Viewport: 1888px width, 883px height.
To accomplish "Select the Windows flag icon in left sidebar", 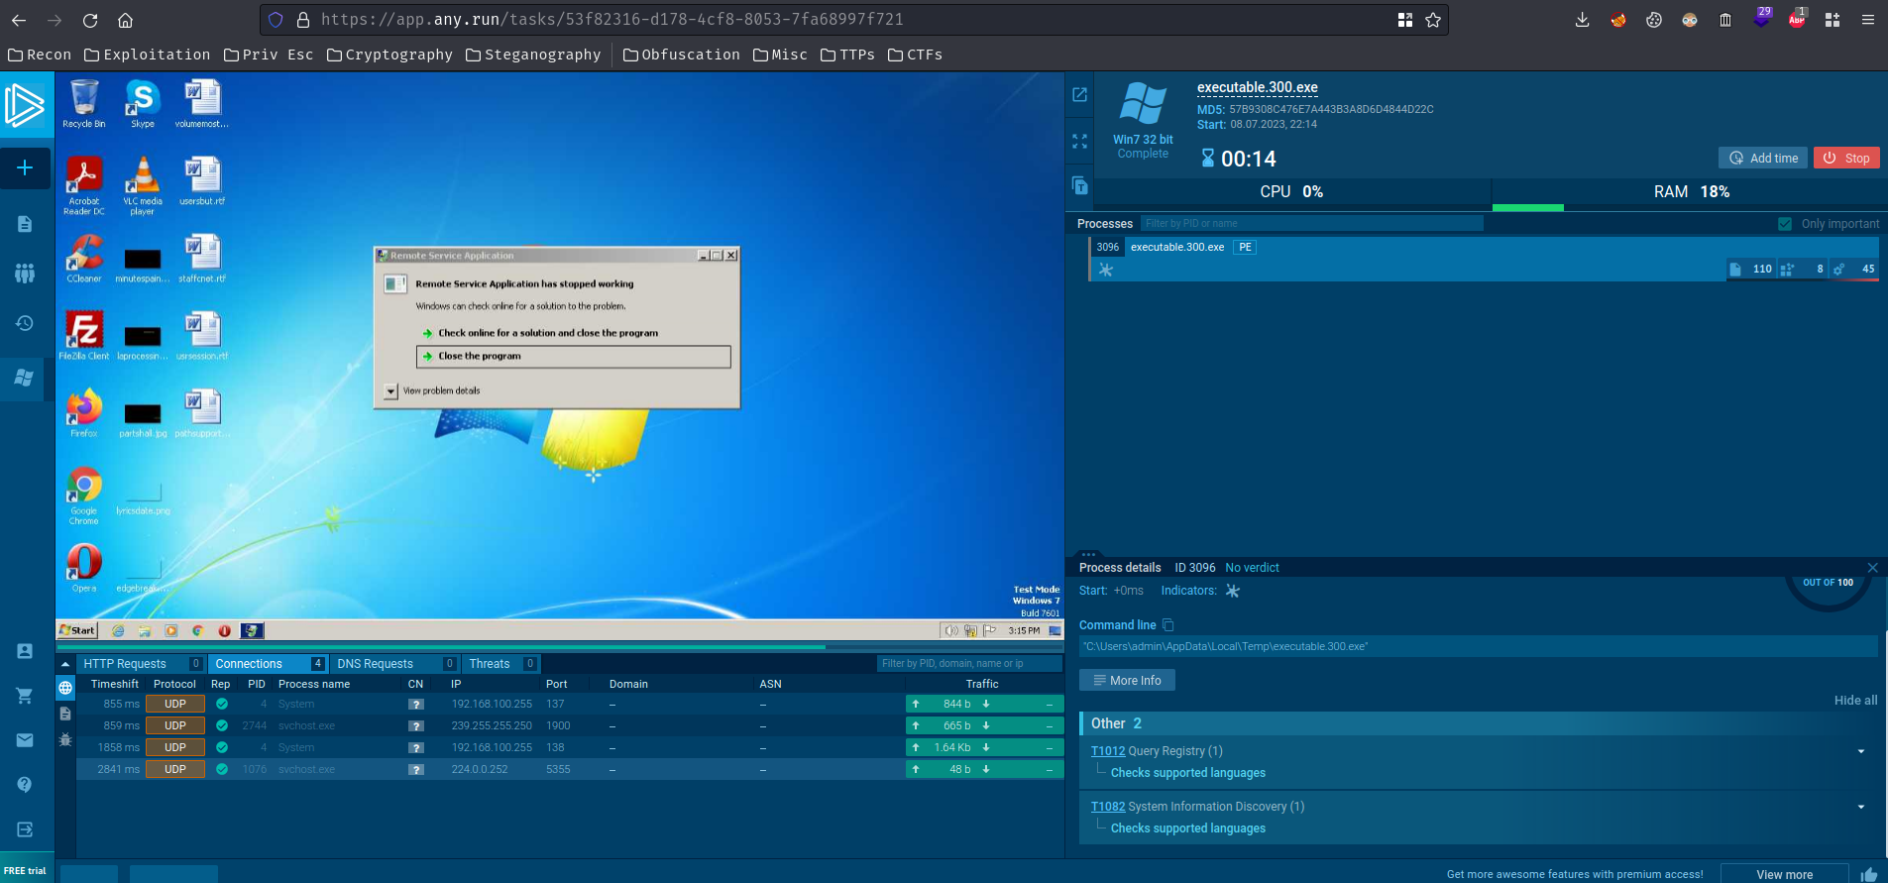I will click(25, 378).
